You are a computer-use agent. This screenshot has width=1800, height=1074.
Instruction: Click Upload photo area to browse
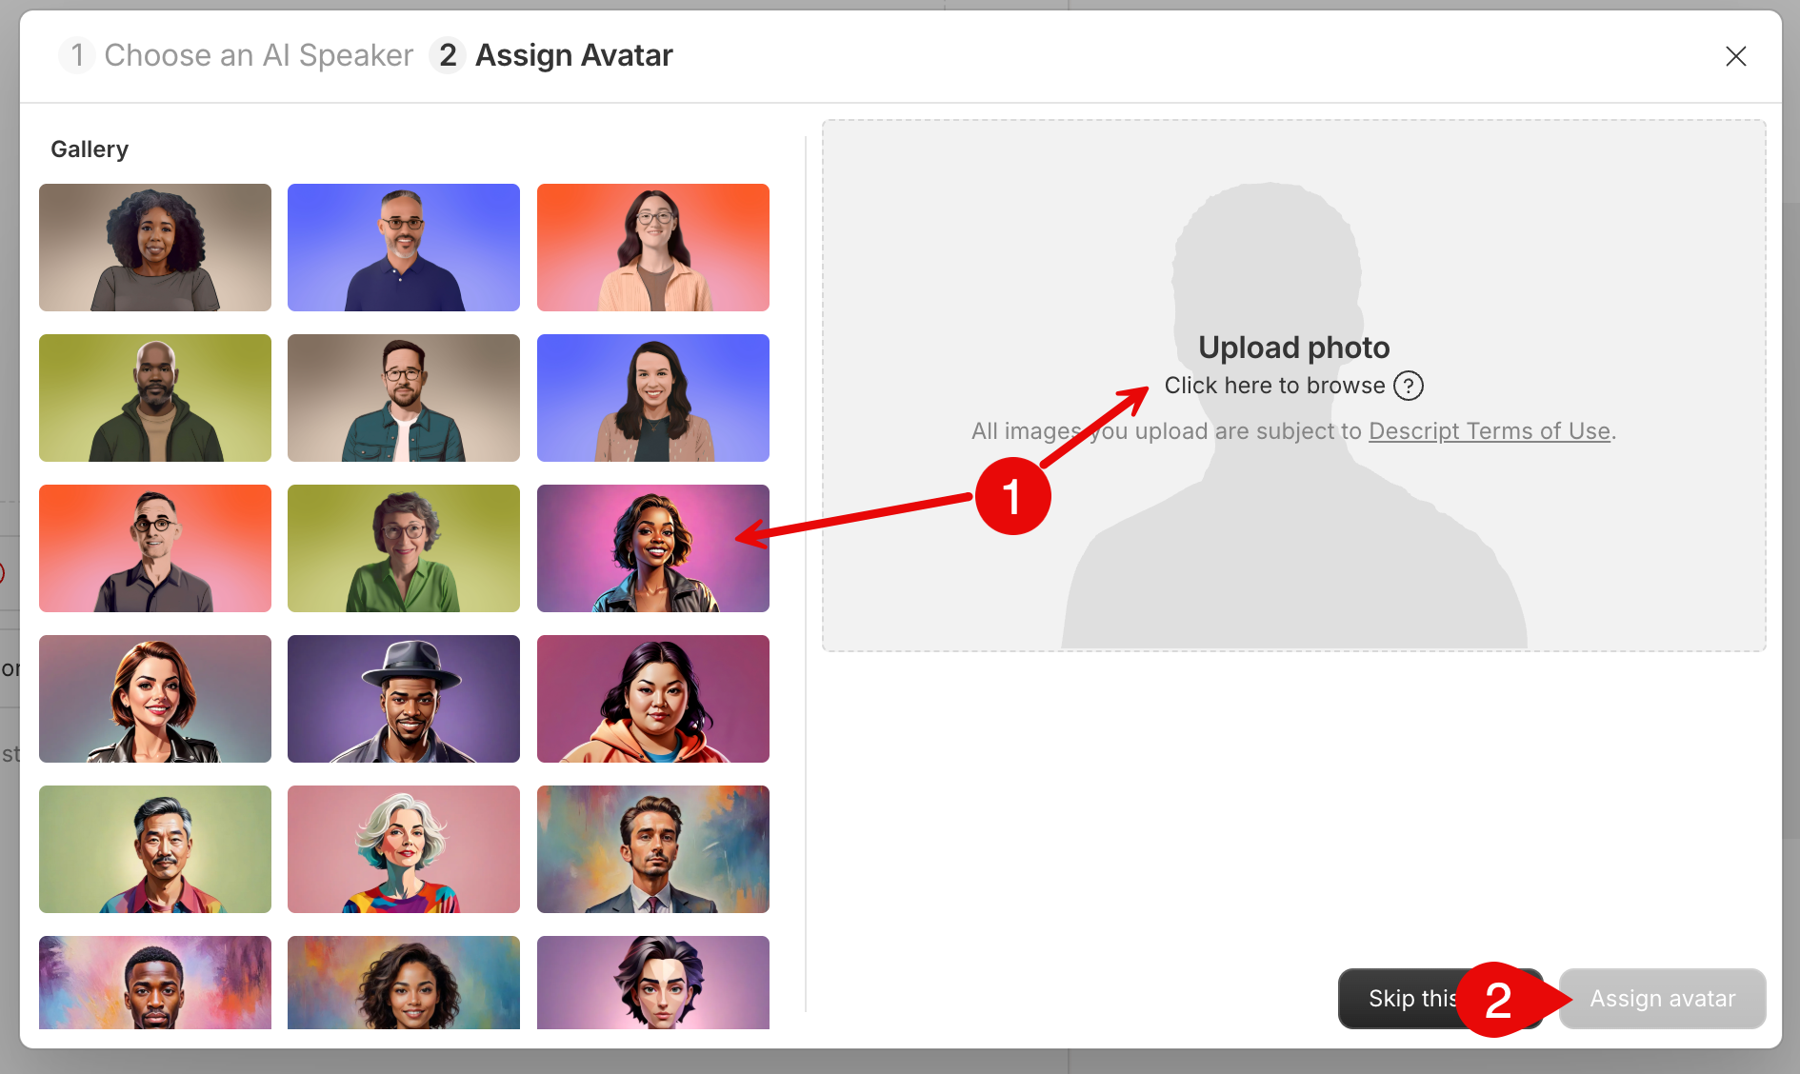(x=1292, y=348)
